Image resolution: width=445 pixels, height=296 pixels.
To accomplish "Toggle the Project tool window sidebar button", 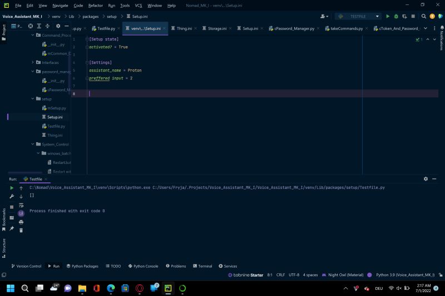I will (x=4, y=32).
